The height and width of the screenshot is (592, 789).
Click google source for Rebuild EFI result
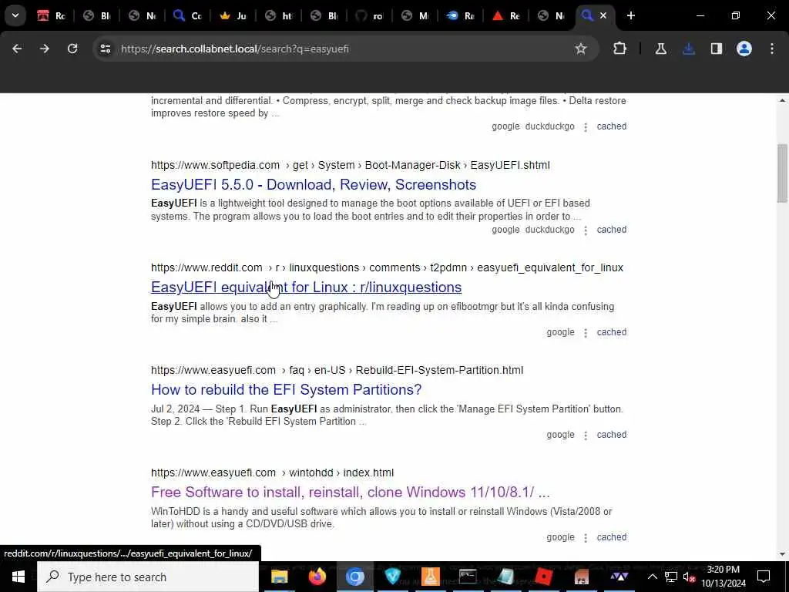pyautogui.click(x=560, y=435)
